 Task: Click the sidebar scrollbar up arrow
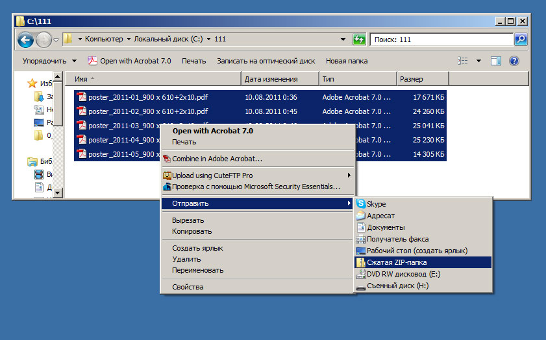point(58,76)
